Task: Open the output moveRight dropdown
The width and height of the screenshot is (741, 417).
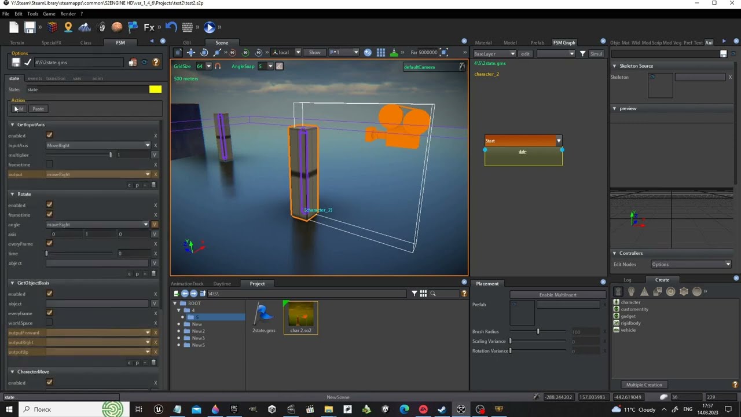Action: pos(98,174)
